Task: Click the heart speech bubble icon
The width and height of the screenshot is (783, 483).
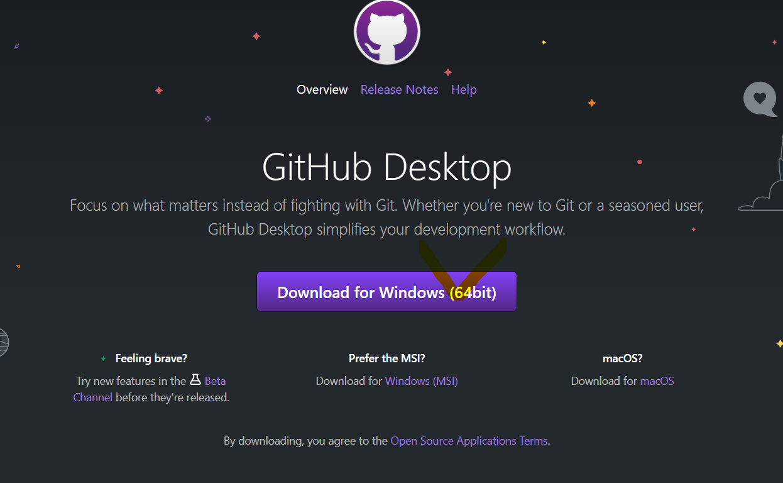Action: (760, 99)
